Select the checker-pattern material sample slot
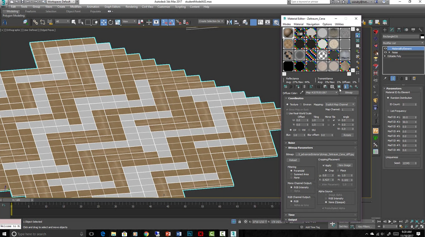This screenshot has width=425, height=237. tap(322, 55)
